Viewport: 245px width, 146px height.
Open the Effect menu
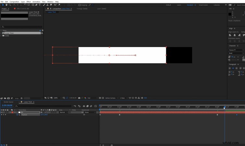29,2
